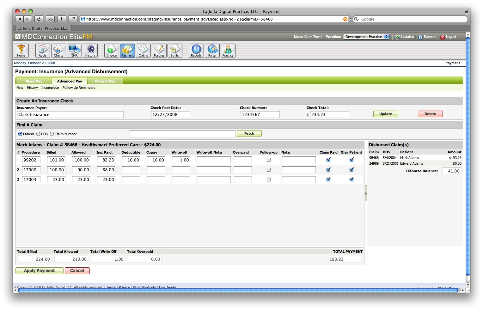Viewport: 483px width, 310px height.
Task: Open the Claims icon
Action: [143, 51]
